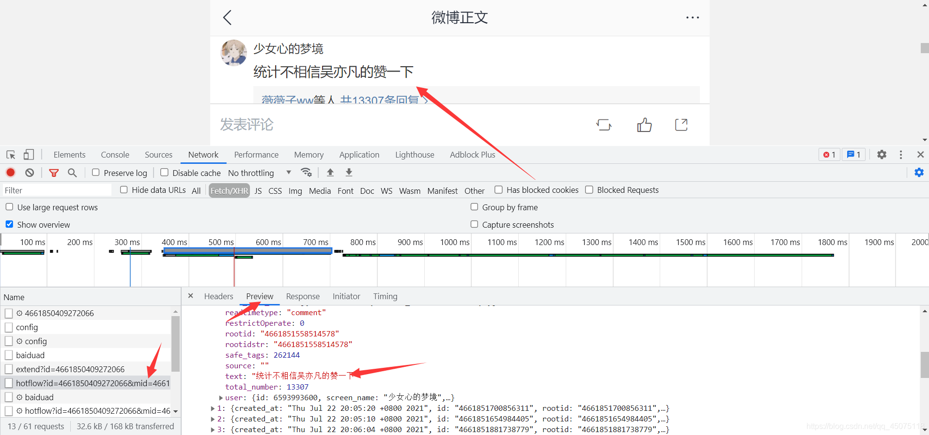Enable Preserve log checkbox

coord(96,173)
